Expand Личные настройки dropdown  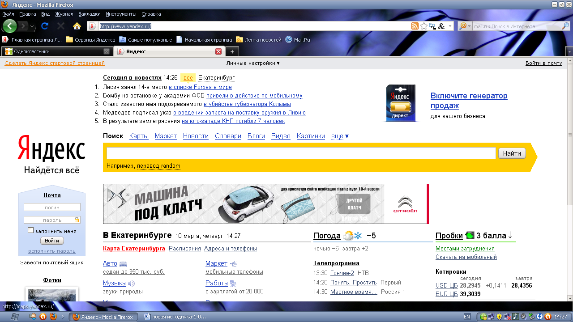point(253,63)
